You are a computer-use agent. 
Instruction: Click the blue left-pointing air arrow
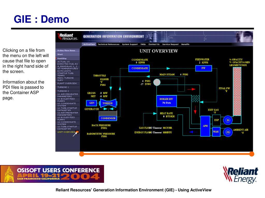[x=194, y=132]
